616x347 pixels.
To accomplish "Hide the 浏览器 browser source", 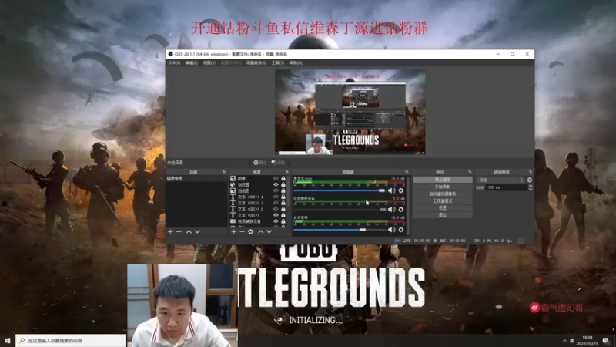I will pyautogui.click(x=276, y=184).
